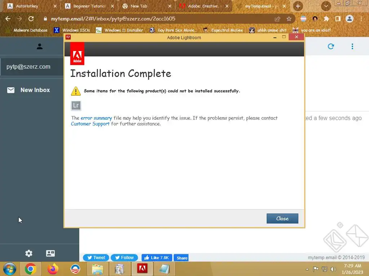
Task: Click the Facebook Like 7.8K button
Action: [x=157, y=257]
